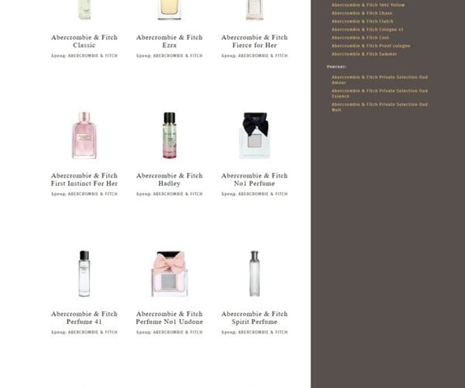The width and height of the screenshot is (465, 388).
Task: Click the Hadley perfume bottle image
Action: [170, 135]
